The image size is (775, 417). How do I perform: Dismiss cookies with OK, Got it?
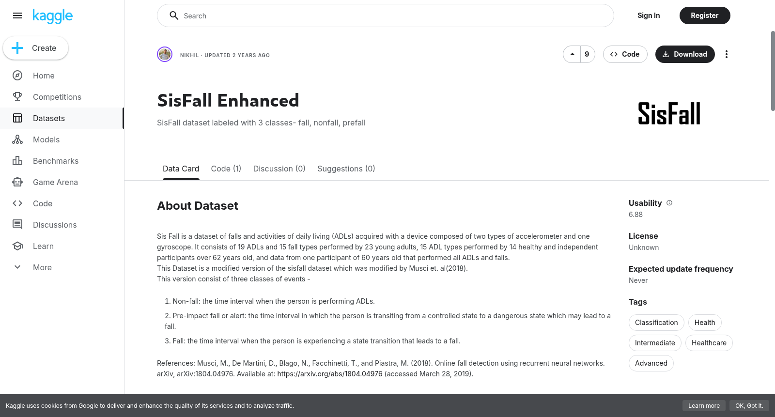click(x=749, y=406)
